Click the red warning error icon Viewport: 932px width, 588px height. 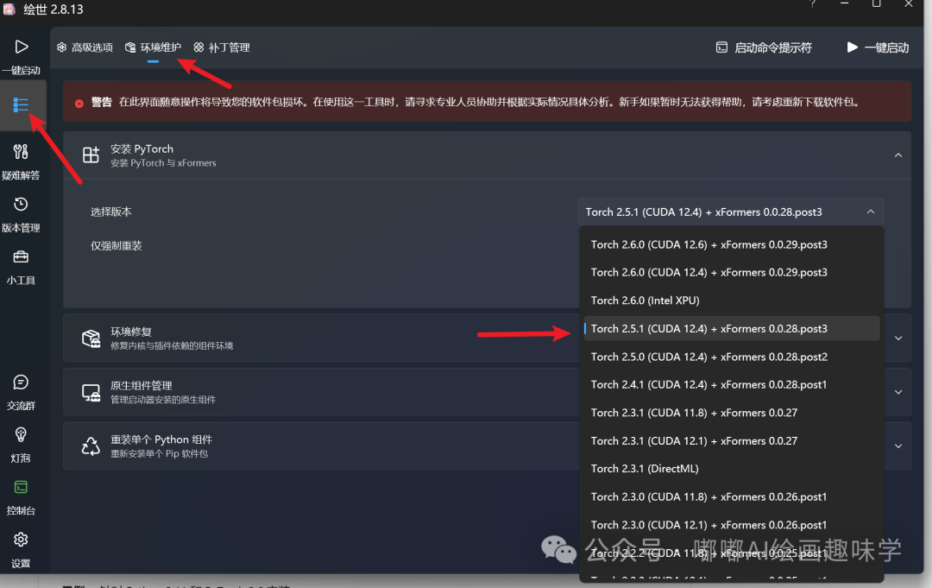coord(79,104)
